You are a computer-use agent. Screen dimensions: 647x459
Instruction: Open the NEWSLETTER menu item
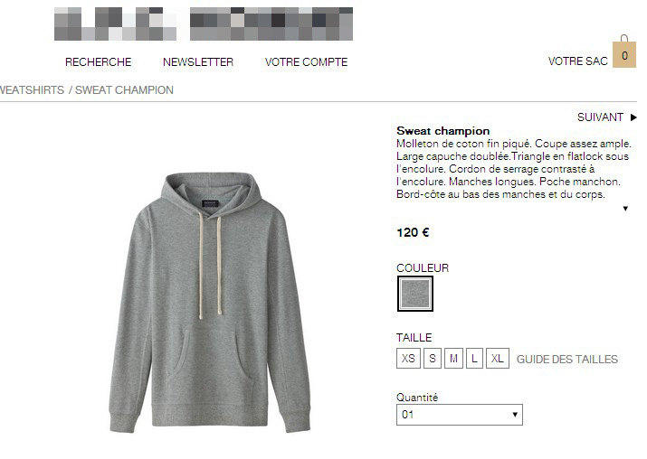click(198, 61)
